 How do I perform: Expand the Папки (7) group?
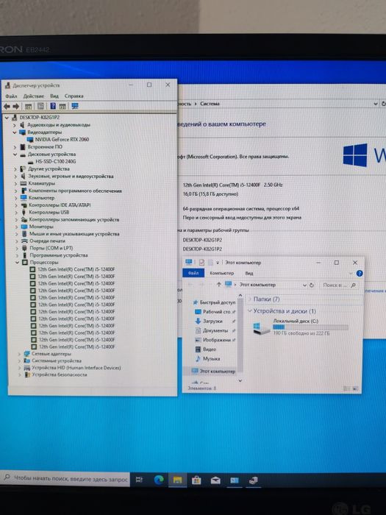tap(250, 299)
